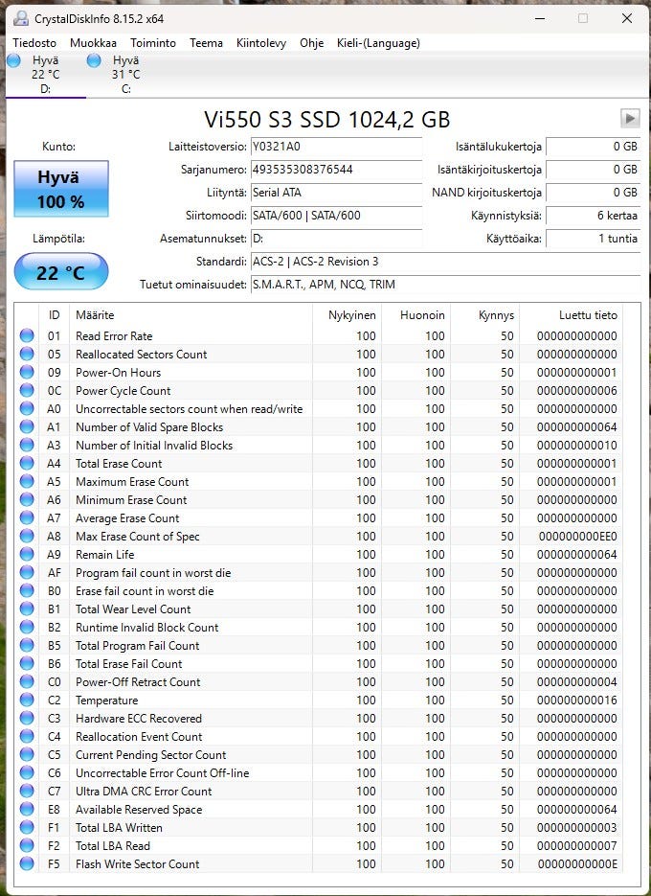Click the Käynnistyksiä value 6 kertaa
Viewport: 651px width, 896px height.
[x=593, y=216]
